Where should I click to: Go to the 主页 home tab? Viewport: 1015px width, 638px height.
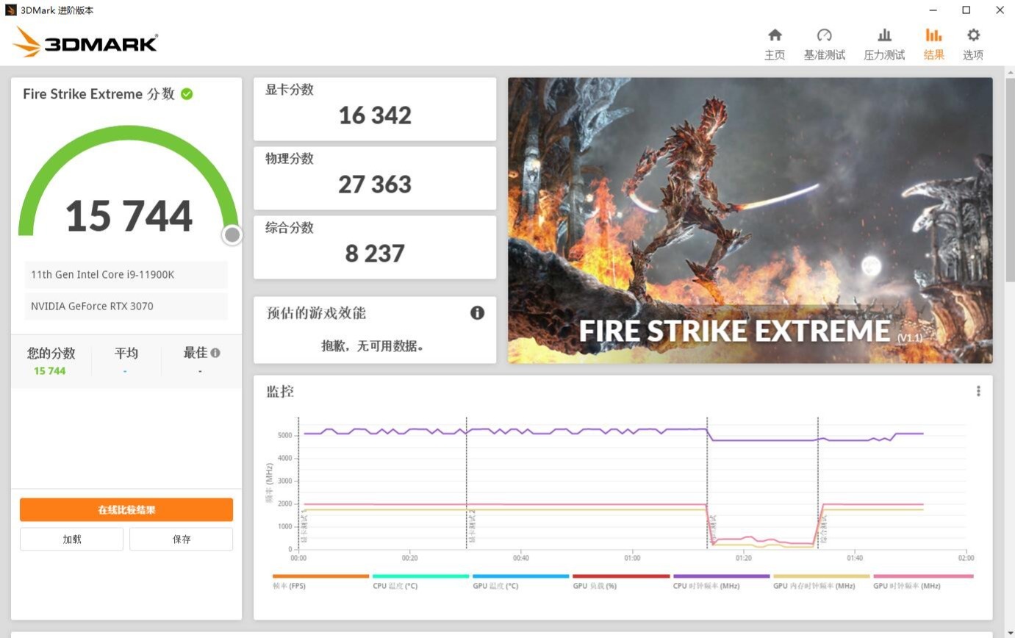pos(775,42)
